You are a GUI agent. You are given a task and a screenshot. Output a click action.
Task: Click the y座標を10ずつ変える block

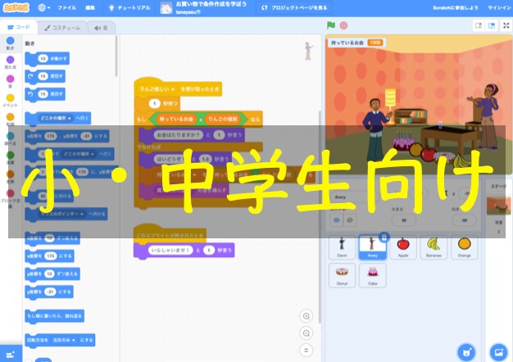[52, 274]
